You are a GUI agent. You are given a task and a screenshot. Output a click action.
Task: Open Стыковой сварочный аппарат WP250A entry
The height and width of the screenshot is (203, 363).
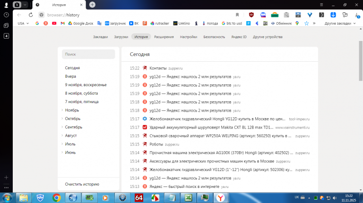pos(220,136)
